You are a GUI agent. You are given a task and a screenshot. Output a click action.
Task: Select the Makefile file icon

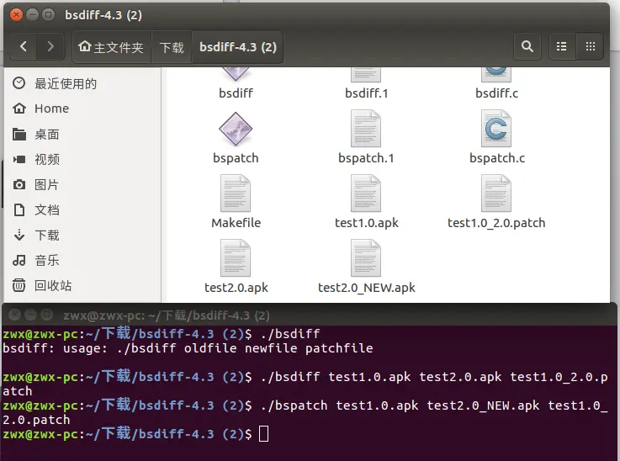tap(236, 193)
